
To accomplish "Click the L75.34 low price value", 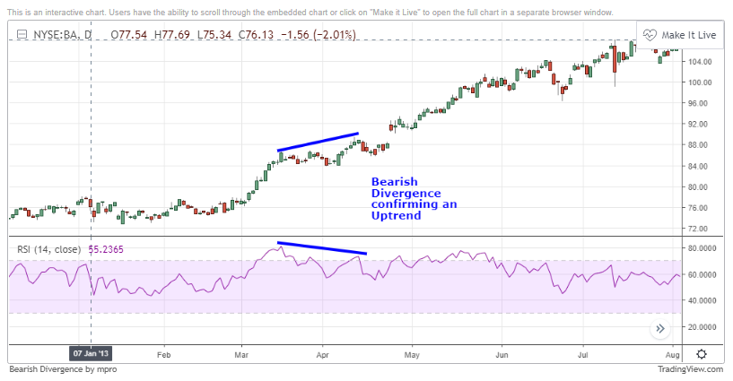I will [214, 35].
